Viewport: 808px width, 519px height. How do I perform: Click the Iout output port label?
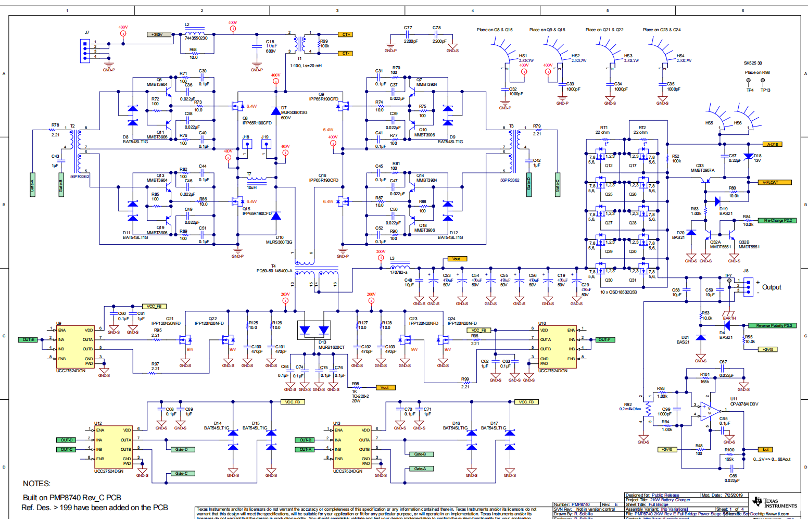(x=765, y=449)
